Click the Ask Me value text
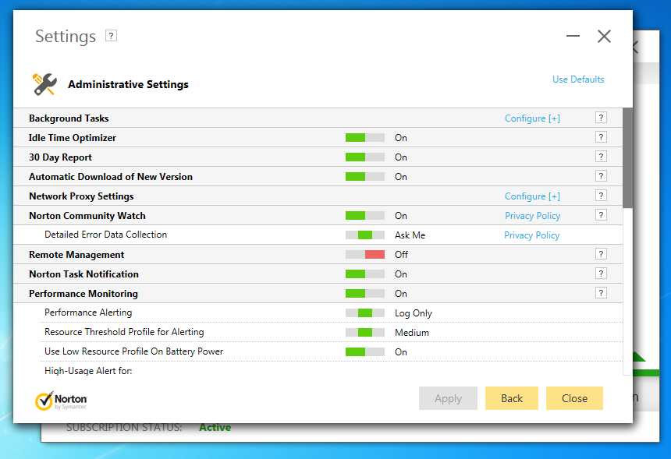 [x=410, y=235]
